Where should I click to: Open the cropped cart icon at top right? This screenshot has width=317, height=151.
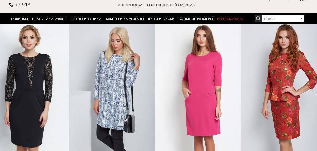[x=301, y=0]
